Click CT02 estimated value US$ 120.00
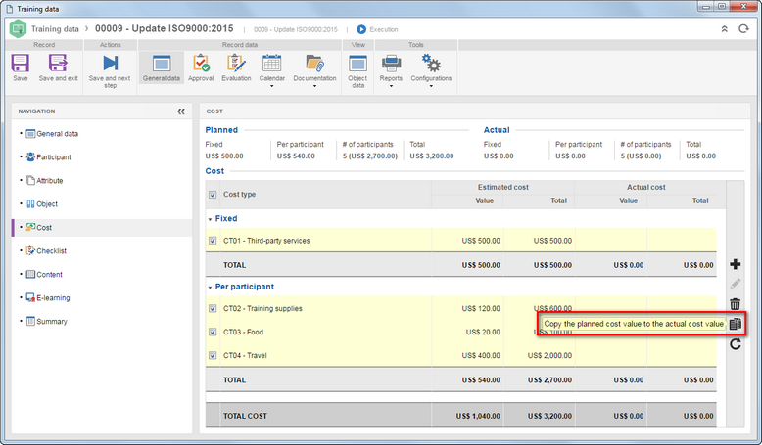This screenshot has height=445, width=762. click(x=481, y=308)
